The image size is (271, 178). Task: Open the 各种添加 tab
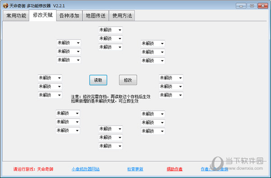[x=69, y=16]
